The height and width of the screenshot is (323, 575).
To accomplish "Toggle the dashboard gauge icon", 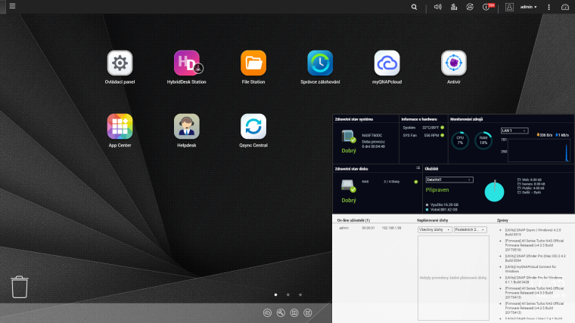I will click(x=565, y=7).
